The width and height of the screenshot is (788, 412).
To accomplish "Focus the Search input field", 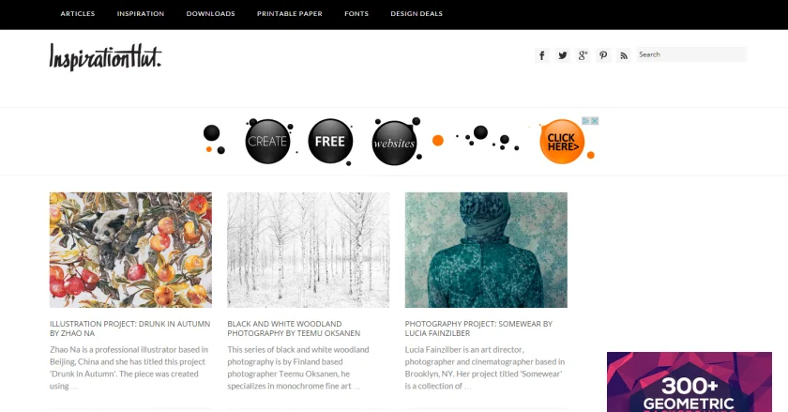I will click(691, 54).
